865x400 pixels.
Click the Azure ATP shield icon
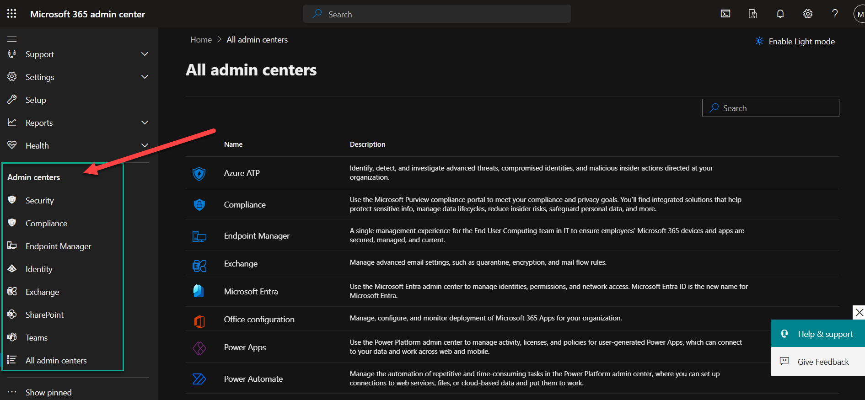coord(199,174)
